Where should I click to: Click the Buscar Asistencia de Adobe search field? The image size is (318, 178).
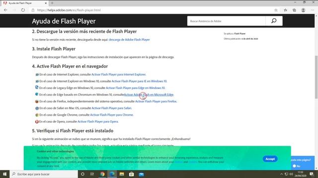pyautogui.click(x=227, y=21)
